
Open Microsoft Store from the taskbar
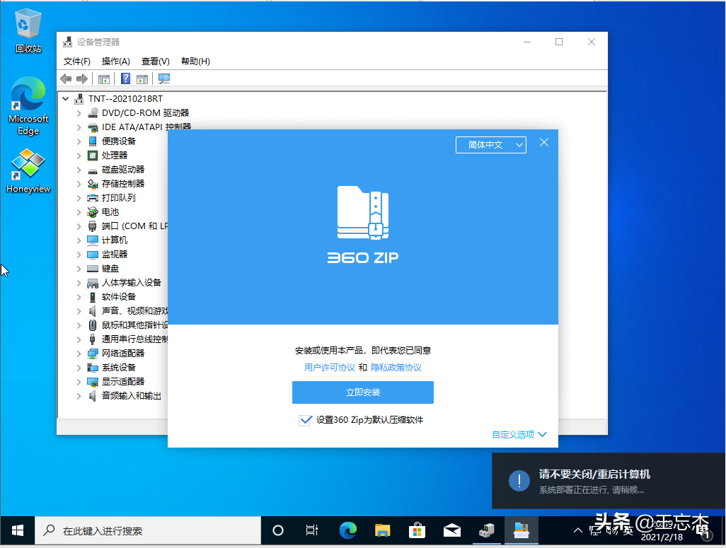417,529
